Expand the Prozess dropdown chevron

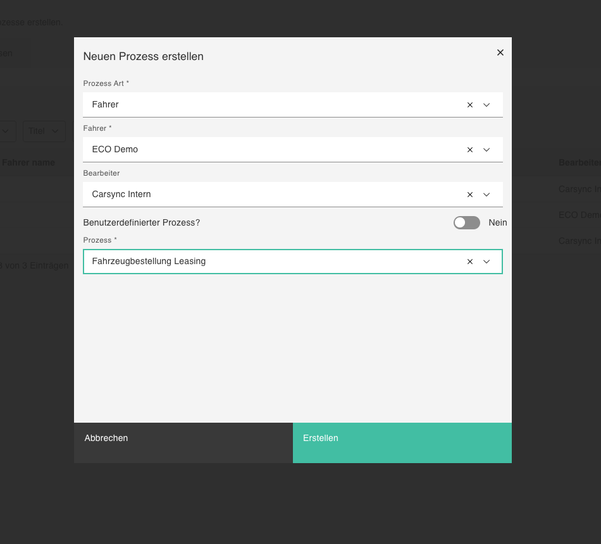(486, 262)
